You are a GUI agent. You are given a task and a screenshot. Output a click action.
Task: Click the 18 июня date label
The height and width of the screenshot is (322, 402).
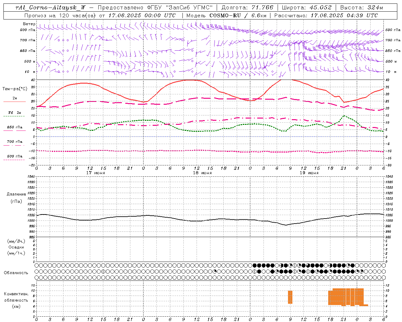202,173
